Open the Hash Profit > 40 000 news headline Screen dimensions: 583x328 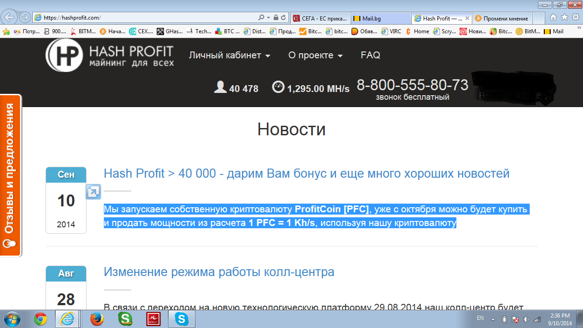point(307,174)
